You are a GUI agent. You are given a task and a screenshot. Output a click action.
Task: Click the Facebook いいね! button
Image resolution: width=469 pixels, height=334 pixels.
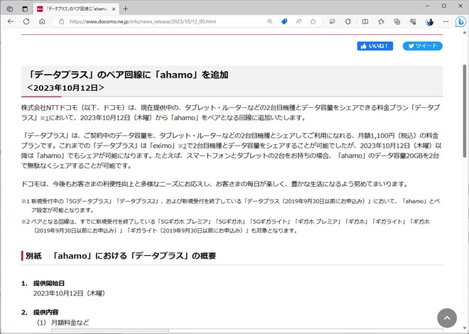click(x=374, y=46)
